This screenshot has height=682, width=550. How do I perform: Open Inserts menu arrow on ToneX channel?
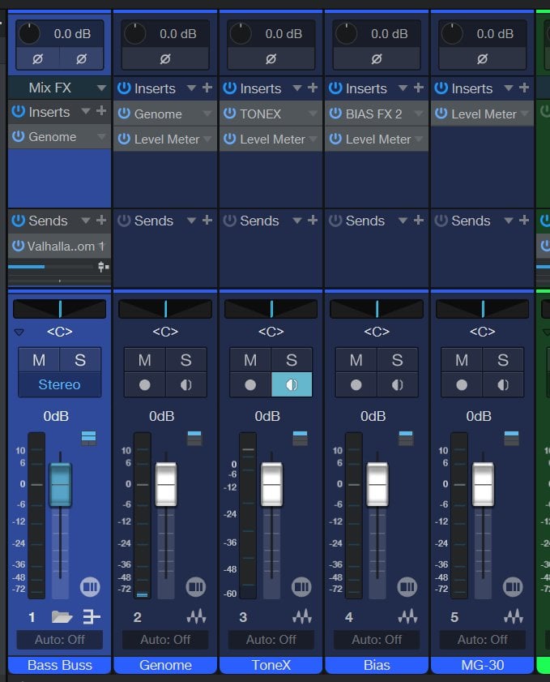pyautogui.click(x=297, y=88)
